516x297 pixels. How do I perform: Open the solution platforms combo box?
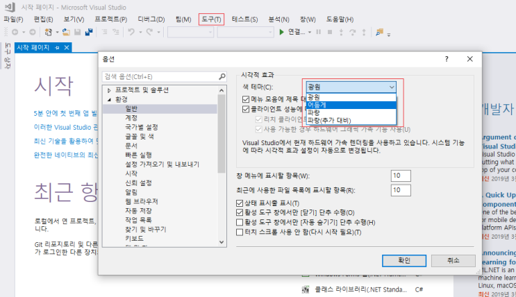[x=245, y=32]
